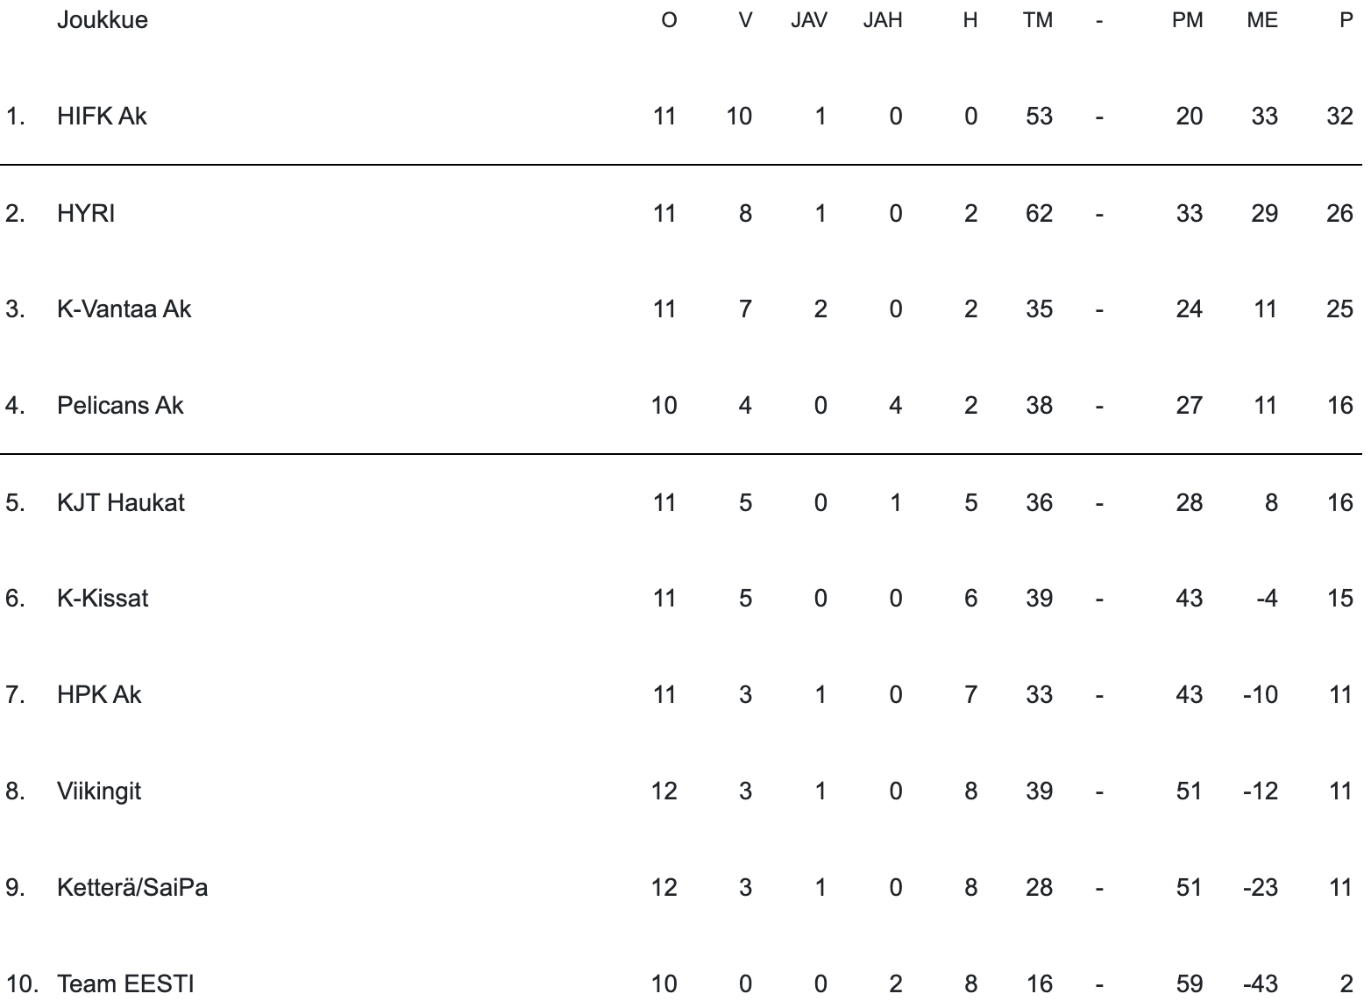Click the Team EESTI name

(x=125, y=983)
